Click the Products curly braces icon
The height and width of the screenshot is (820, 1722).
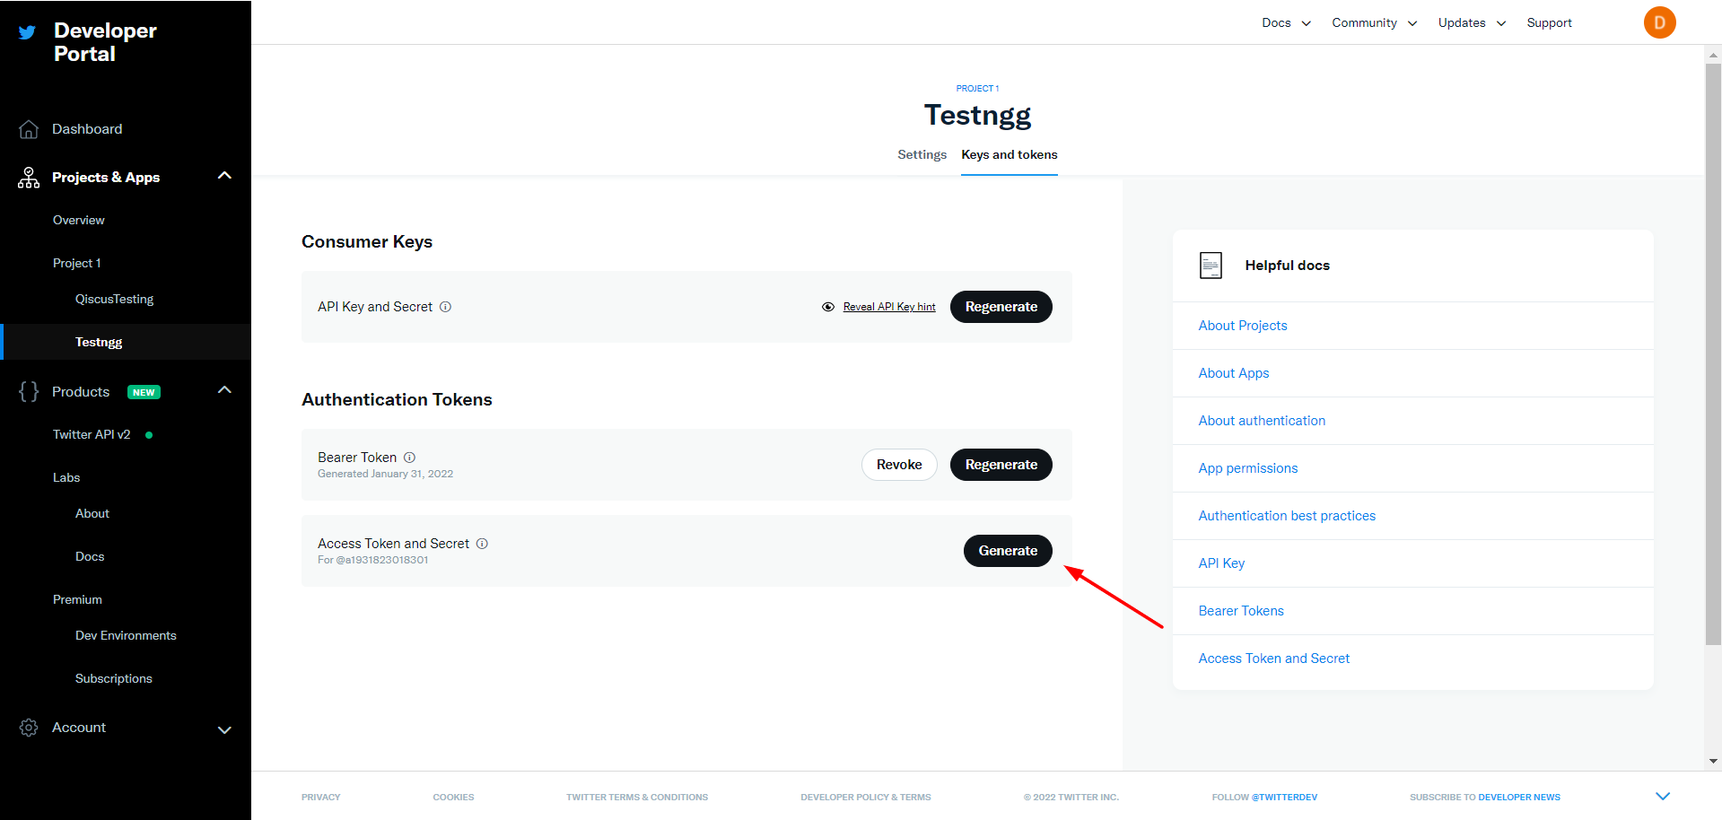[x=29, y=392]
